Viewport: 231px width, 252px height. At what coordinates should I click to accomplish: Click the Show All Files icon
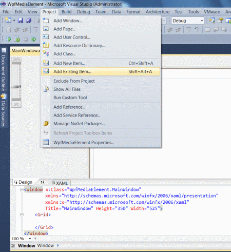click(46, 89)
